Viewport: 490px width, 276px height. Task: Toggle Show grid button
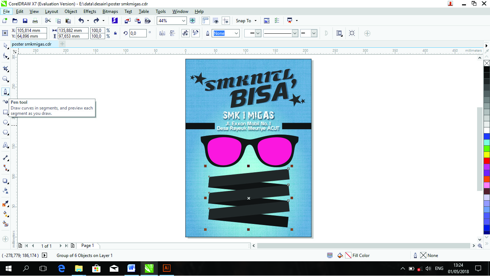216,21
